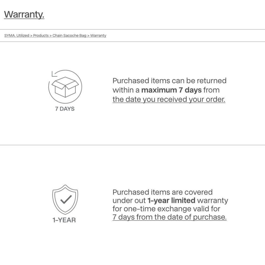This screenshot has height=265, width=265.
Task: Open "7 days from the date of purchase" link
Action: click(x=169, y=217)
